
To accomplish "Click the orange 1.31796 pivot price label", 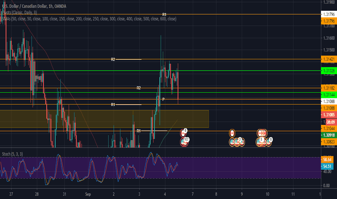I will (329, 21).
